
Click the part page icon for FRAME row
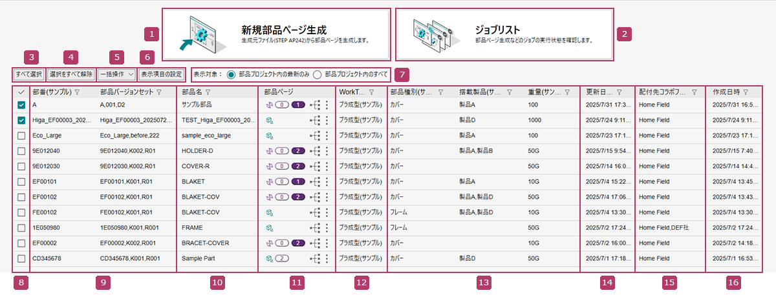[x=269, y=228]
